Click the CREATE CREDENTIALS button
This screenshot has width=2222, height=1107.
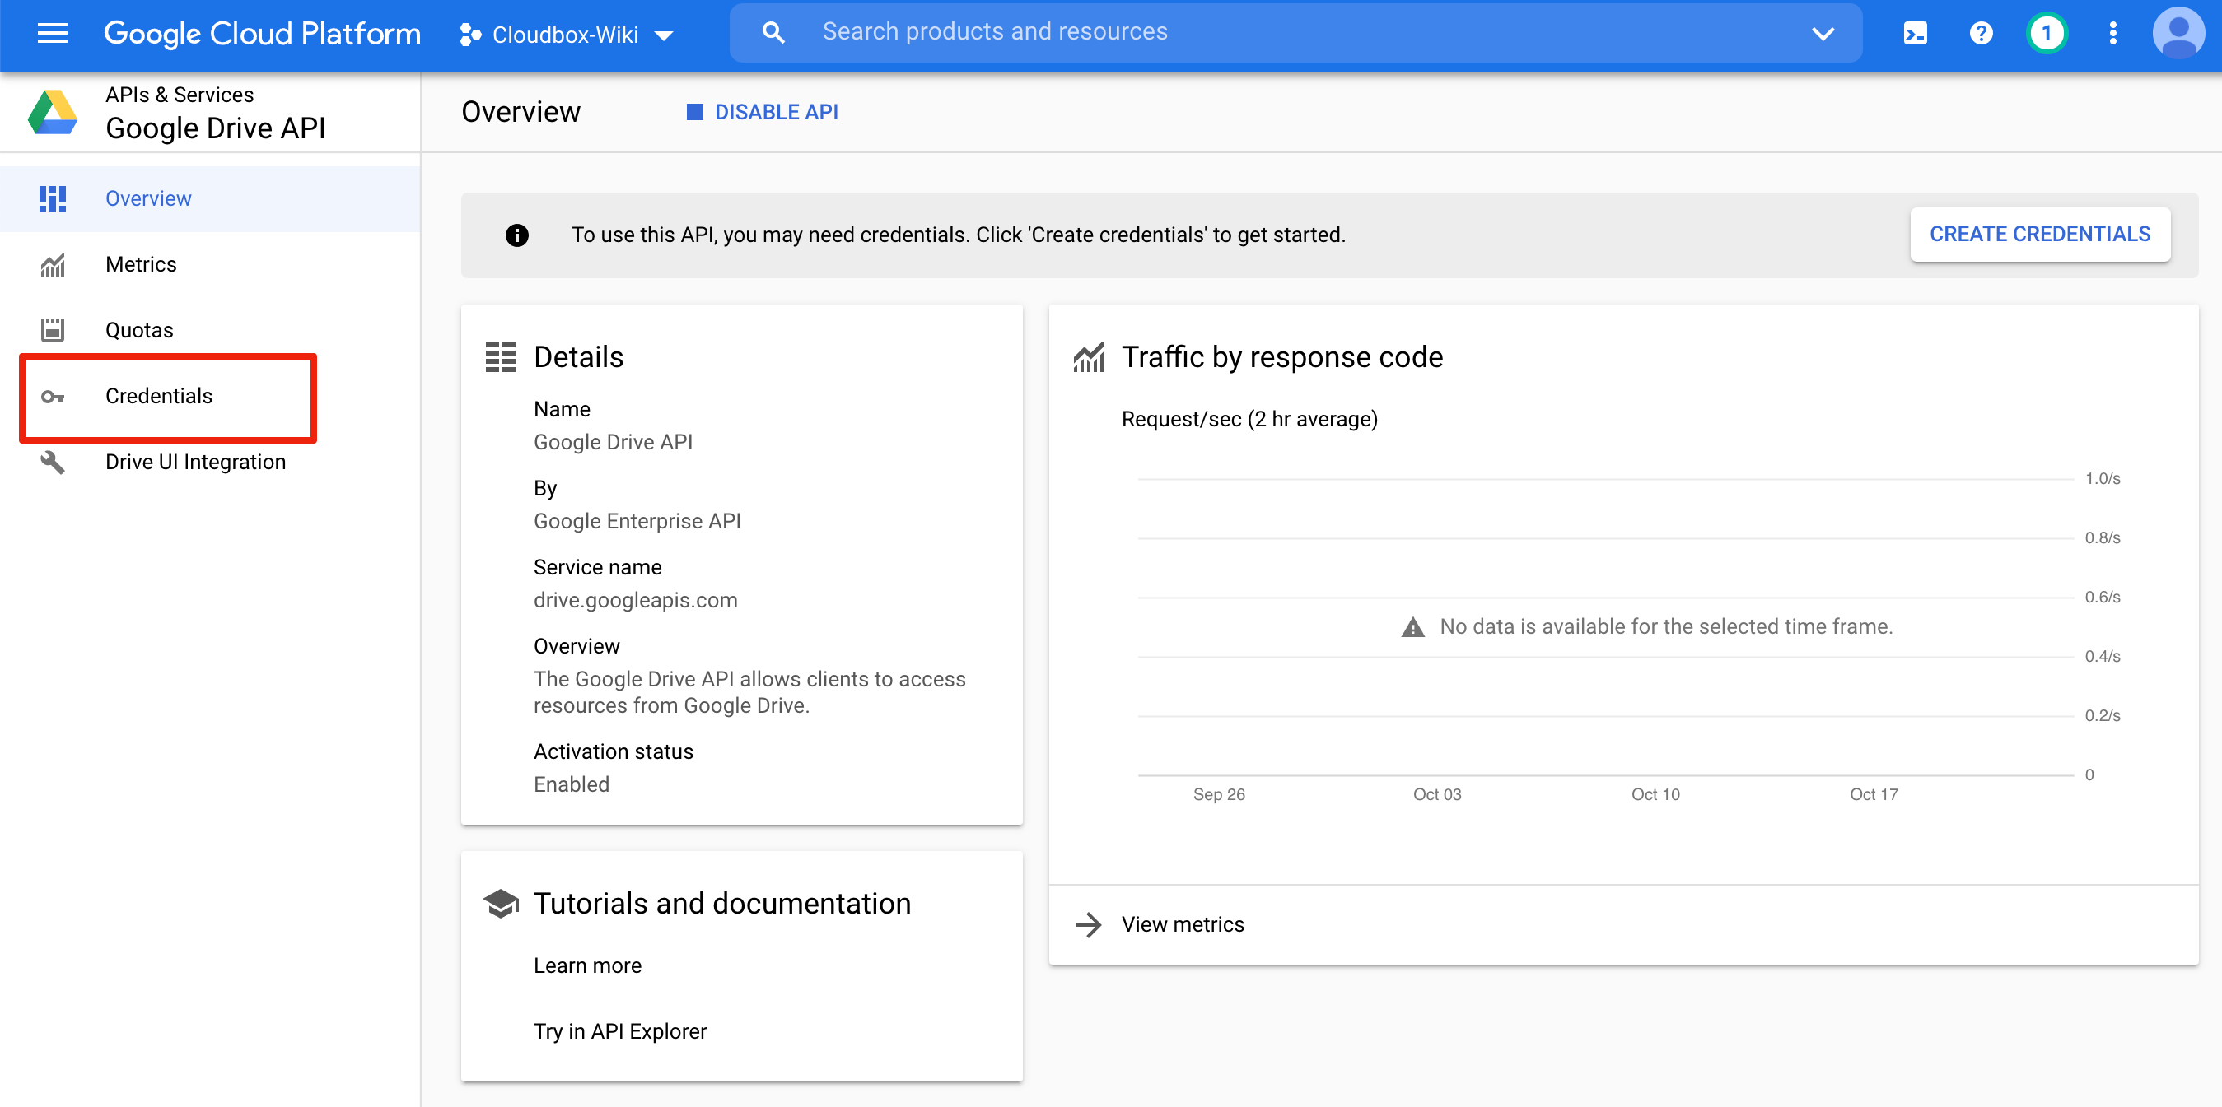[x=2040, y=235]
